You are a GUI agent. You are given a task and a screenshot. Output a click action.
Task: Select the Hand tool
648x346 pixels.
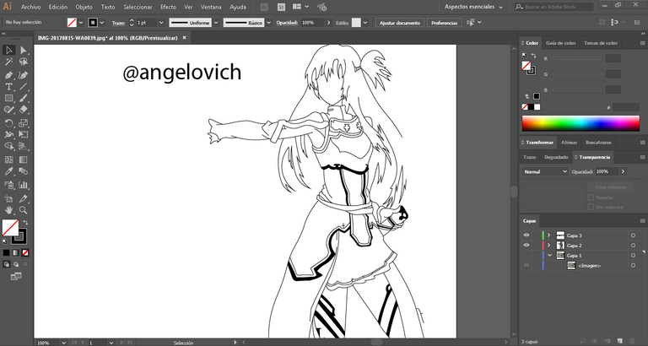[x=8, y=209]
